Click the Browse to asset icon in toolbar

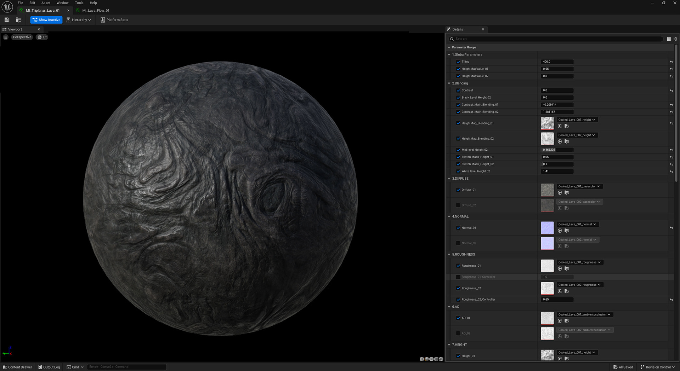(x=18, y=20)
